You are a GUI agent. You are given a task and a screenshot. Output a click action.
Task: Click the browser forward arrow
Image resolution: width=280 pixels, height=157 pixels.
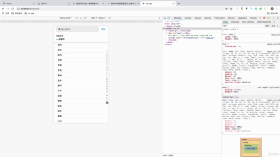(x=8, y=9)
